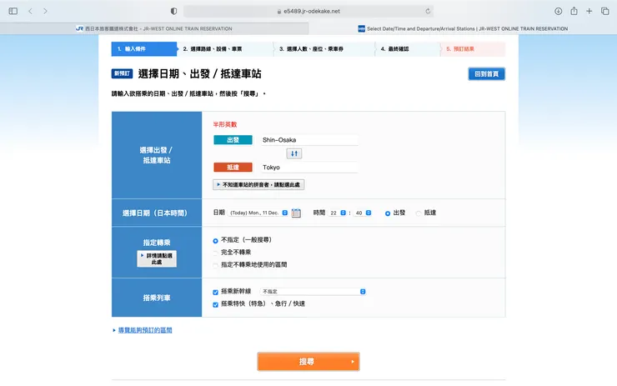
Task: Click the 出發 departure label
Action: (x=233, y=140)
